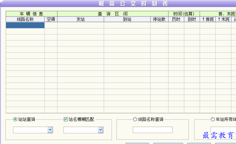Viewport: 236px width, 144px height.
Task: Click the ↑首班 column header
Action: pyautogui.click(x=208, y=19)
